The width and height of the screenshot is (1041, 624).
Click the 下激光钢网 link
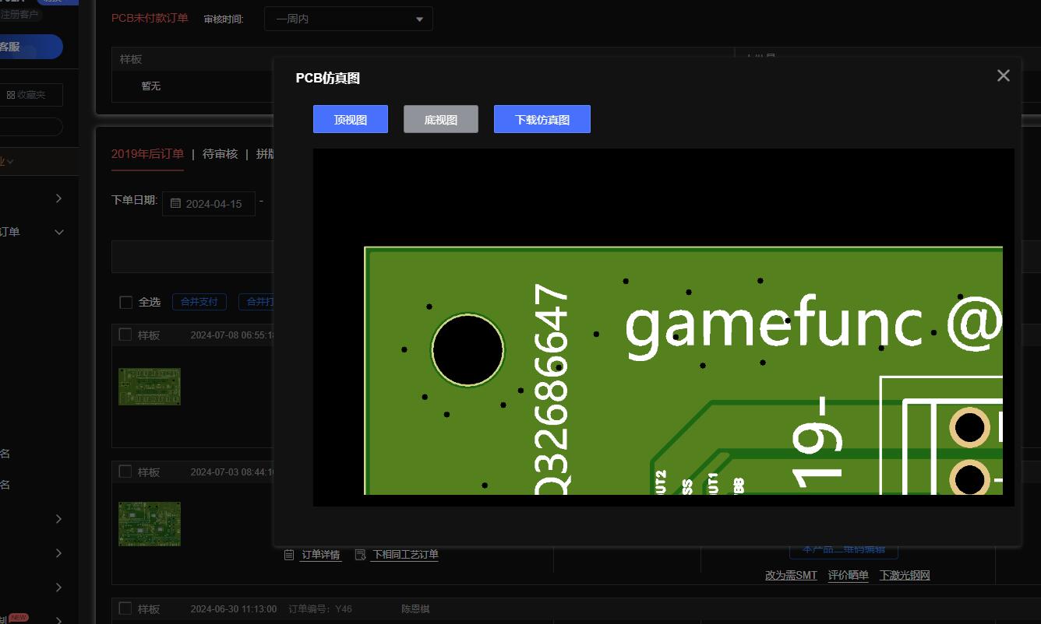[x=904, y=576]
